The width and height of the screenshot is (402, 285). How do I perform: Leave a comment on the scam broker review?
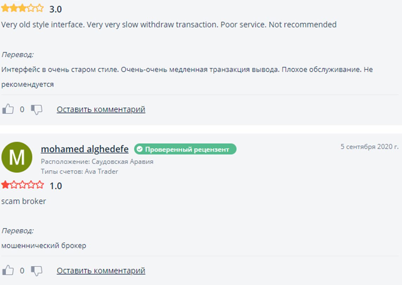coord(101,271)
